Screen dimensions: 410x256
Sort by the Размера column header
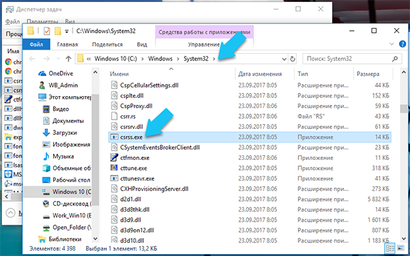click(368, 74)
